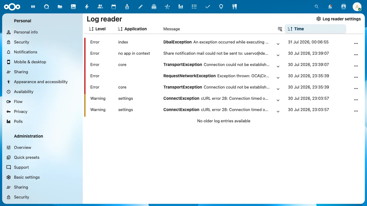Open the money bag app
This screenshot has width=367, height=206.
pyautogui.click(x=127, y=7)
